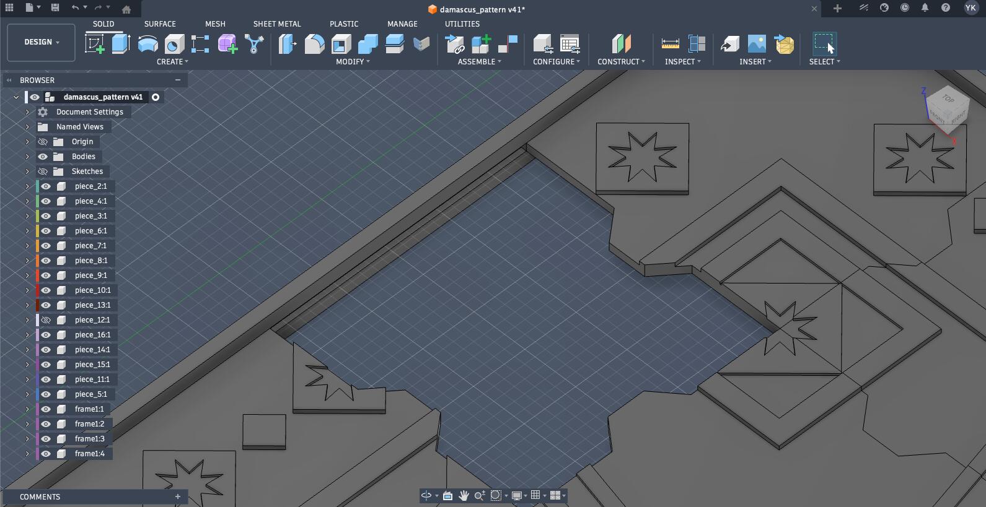Screen dimensions: 986x507
Task: Click the Extrude tool icon
Action: coord(121,44)
